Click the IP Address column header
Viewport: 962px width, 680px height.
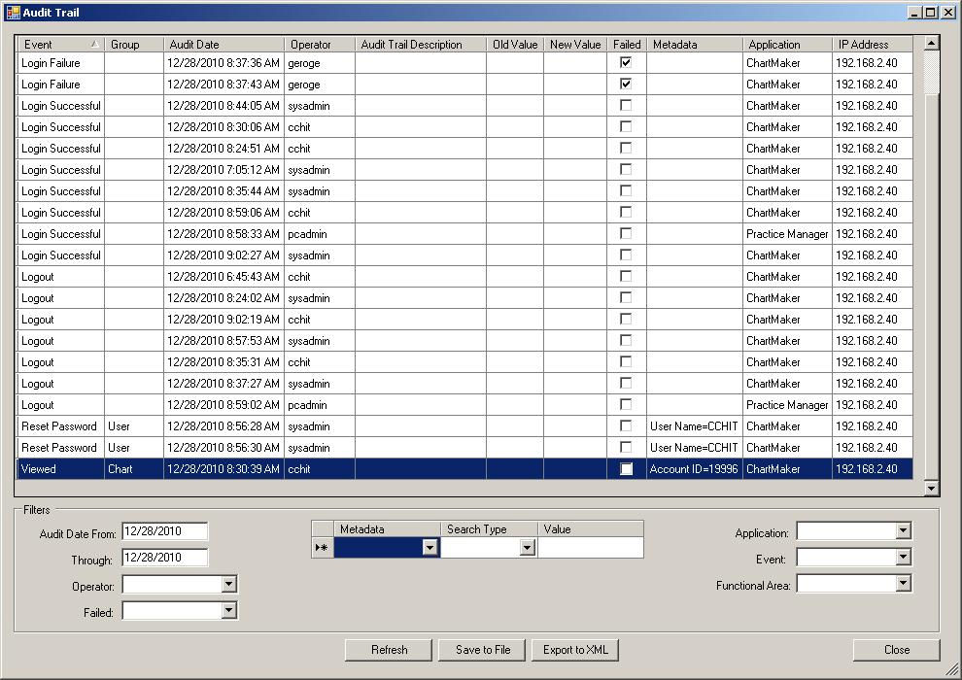coord(872,45)
